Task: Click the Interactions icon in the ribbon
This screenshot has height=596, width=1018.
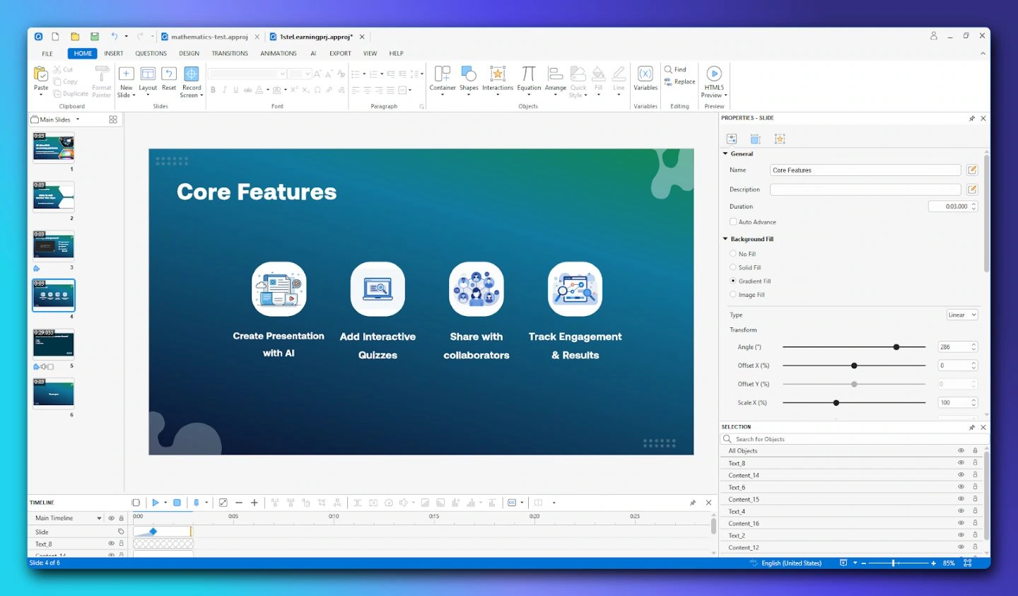Action: 498,78
